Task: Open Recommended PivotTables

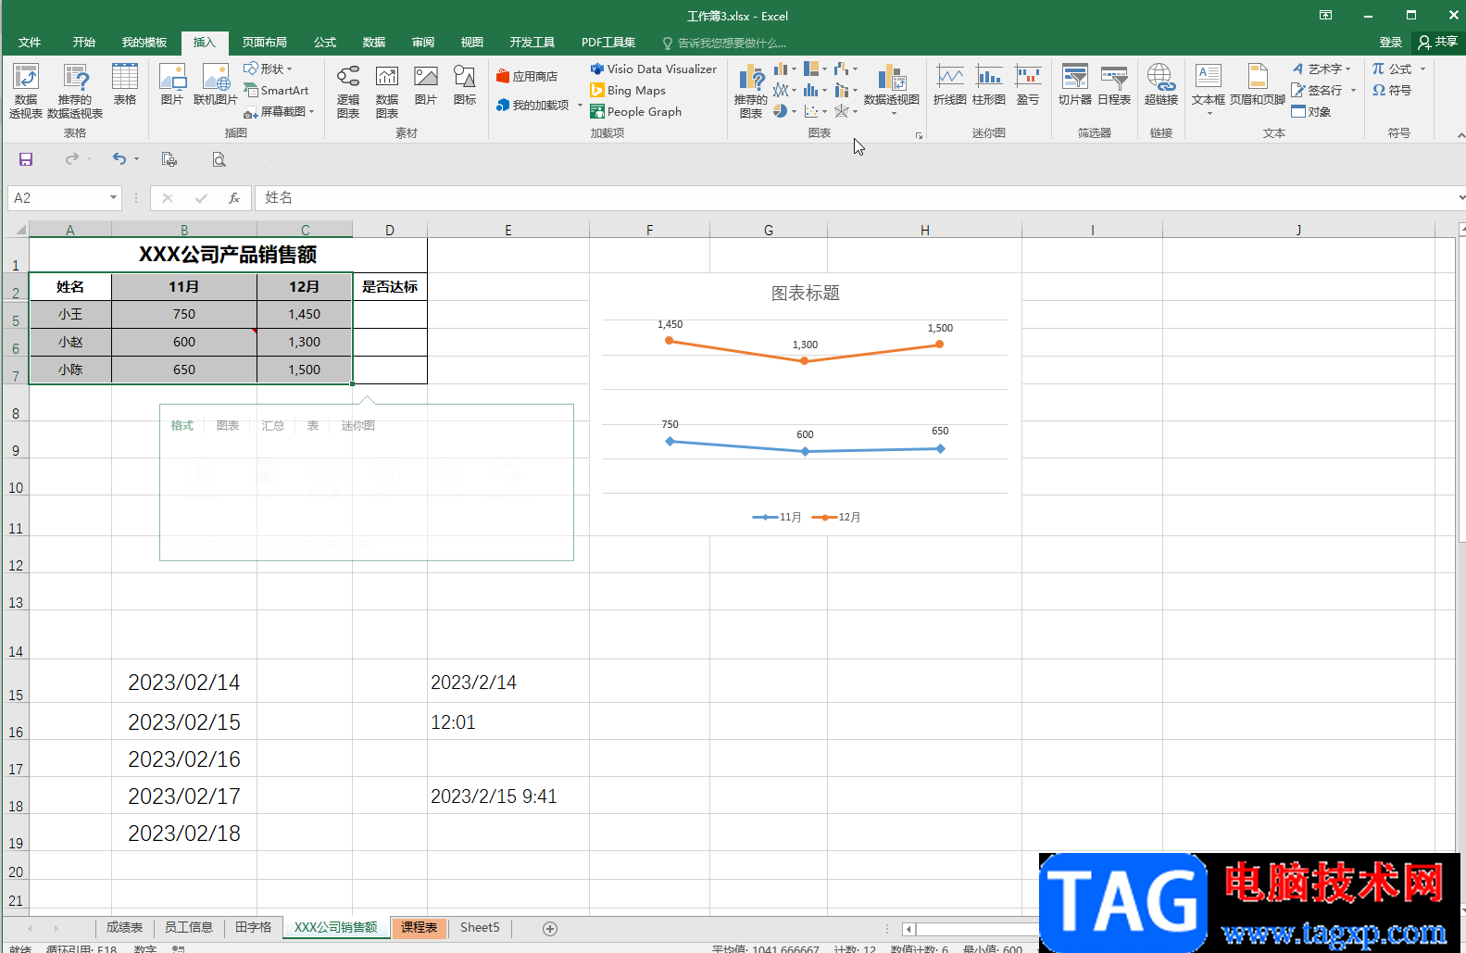Action: point(75,91)
